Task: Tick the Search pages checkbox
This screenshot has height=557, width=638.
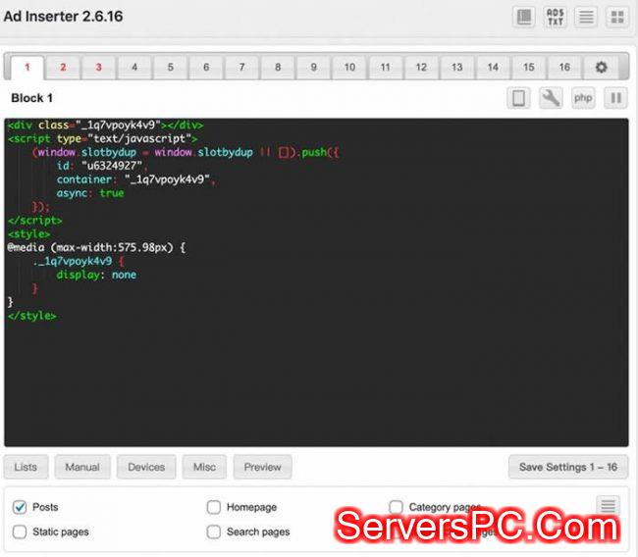Action: click(213, 532)
